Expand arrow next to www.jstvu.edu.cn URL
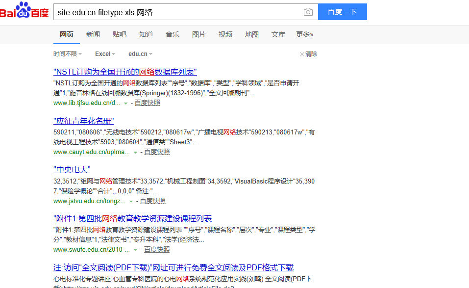This screenshot has height=288, width=469. click(131, 202)
